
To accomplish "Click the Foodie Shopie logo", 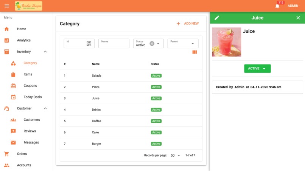I will click(x=29, y=6).
